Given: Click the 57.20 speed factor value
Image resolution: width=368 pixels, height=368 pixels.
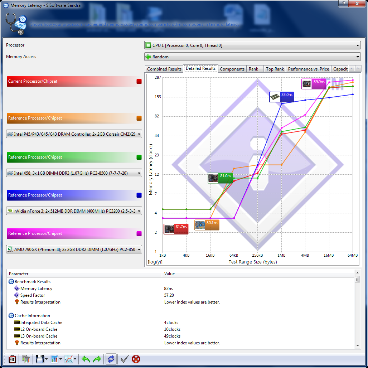Looking at the screenshot, I should pos(169,295).
